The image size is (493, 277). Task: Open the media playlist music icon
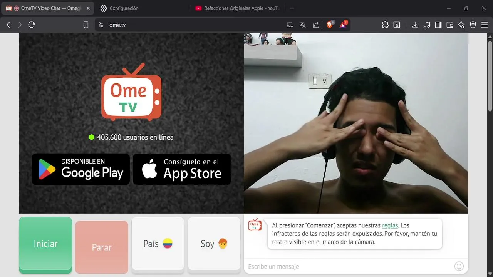pyautogui.click(x=427, y=25)
